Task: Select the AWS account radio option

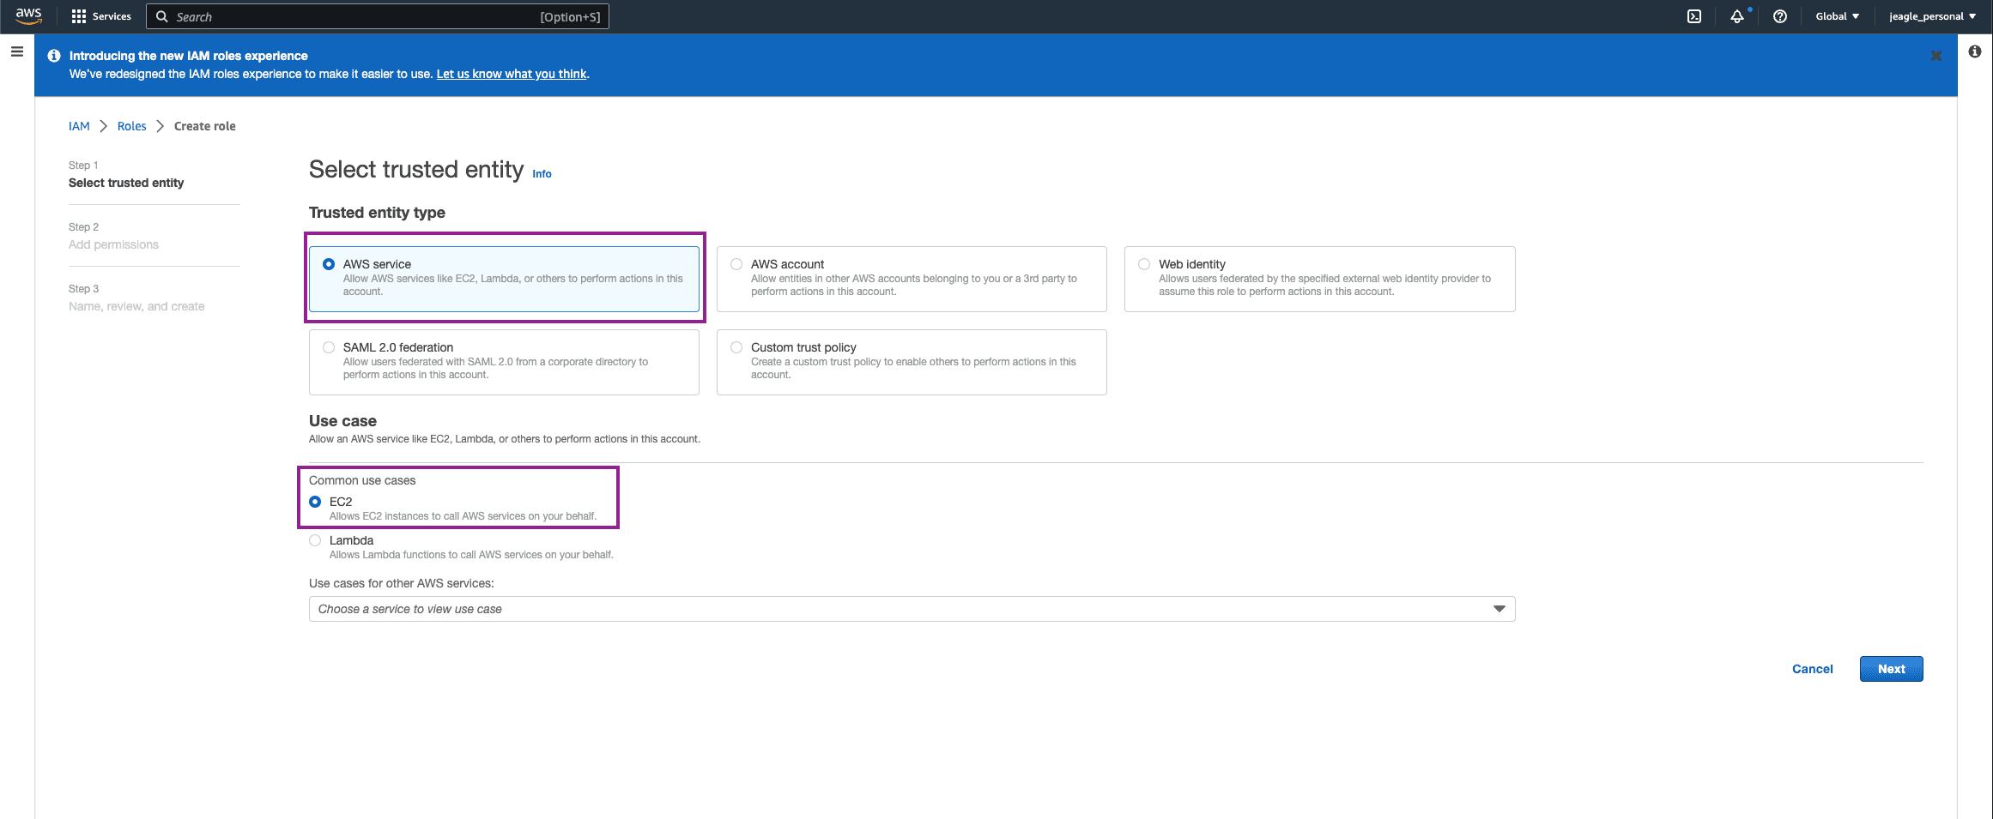Action: coord(736,264)
